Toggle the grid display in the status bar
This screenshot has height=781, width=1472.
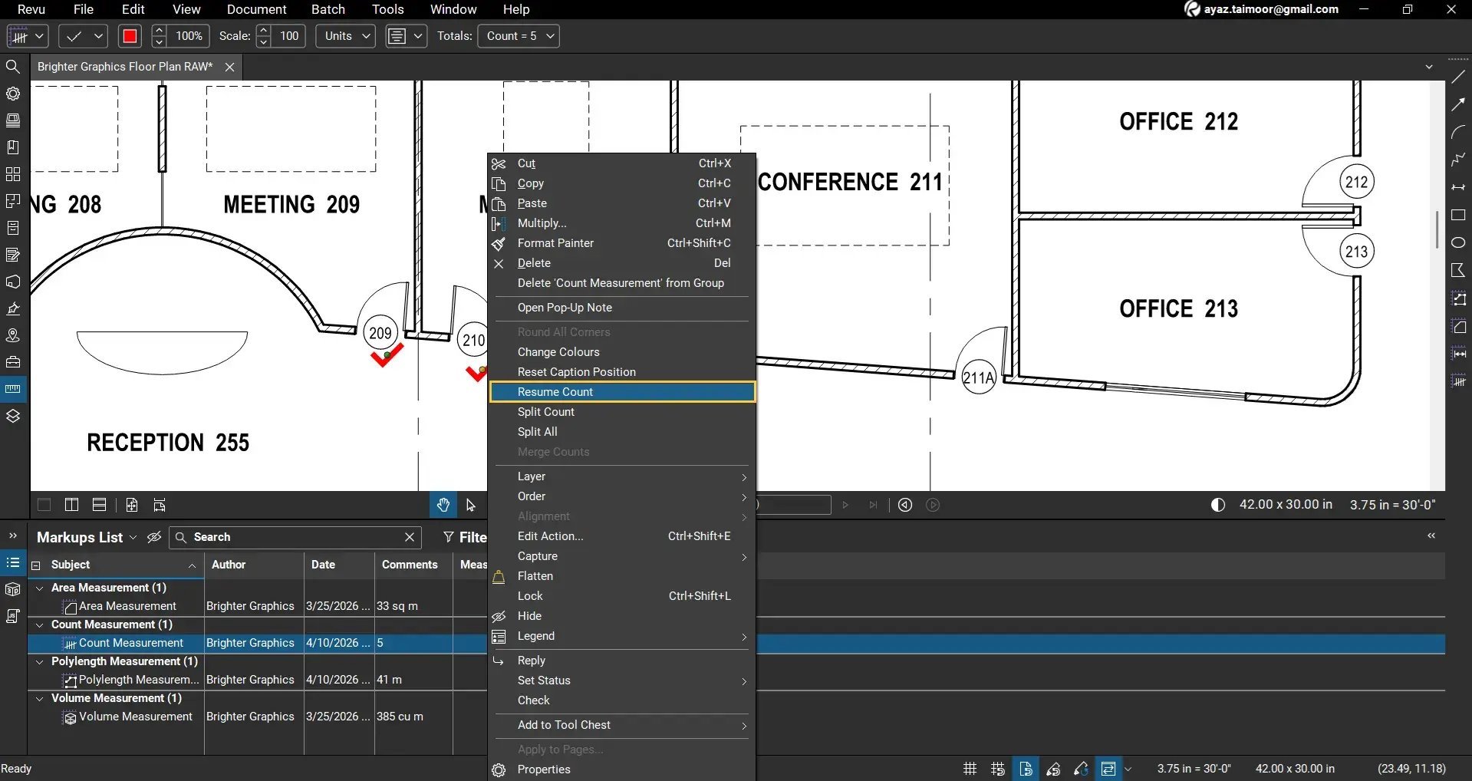click(969, 768)
